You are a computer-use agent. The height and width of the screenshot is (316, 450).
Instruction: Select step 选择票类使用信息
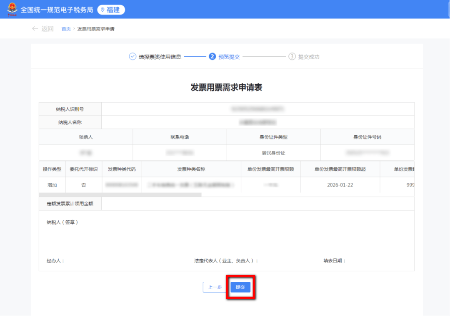pyautogui.click(x=160, y=57)
